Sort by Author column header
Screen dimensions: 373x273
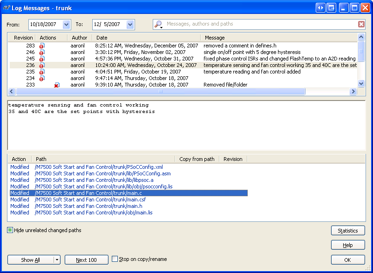pyautogui.click(x=80, y=38)
